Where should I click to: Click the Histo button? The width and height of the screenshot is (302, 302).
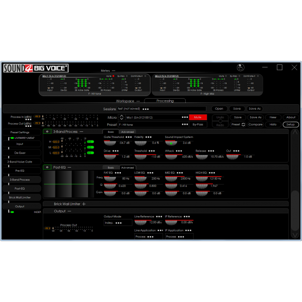[x=273, y=124]
